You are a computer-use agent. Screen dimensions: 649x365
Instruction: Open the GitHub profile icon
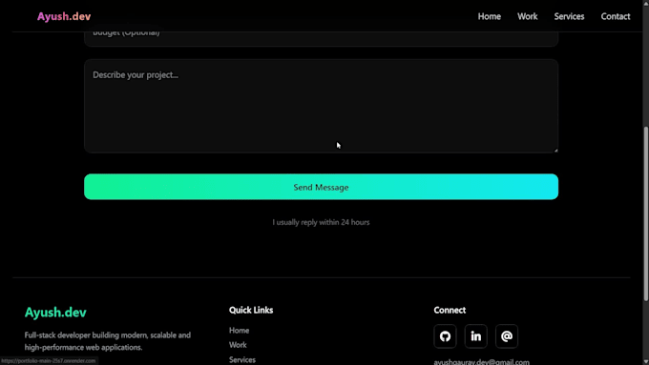[445, 336]
